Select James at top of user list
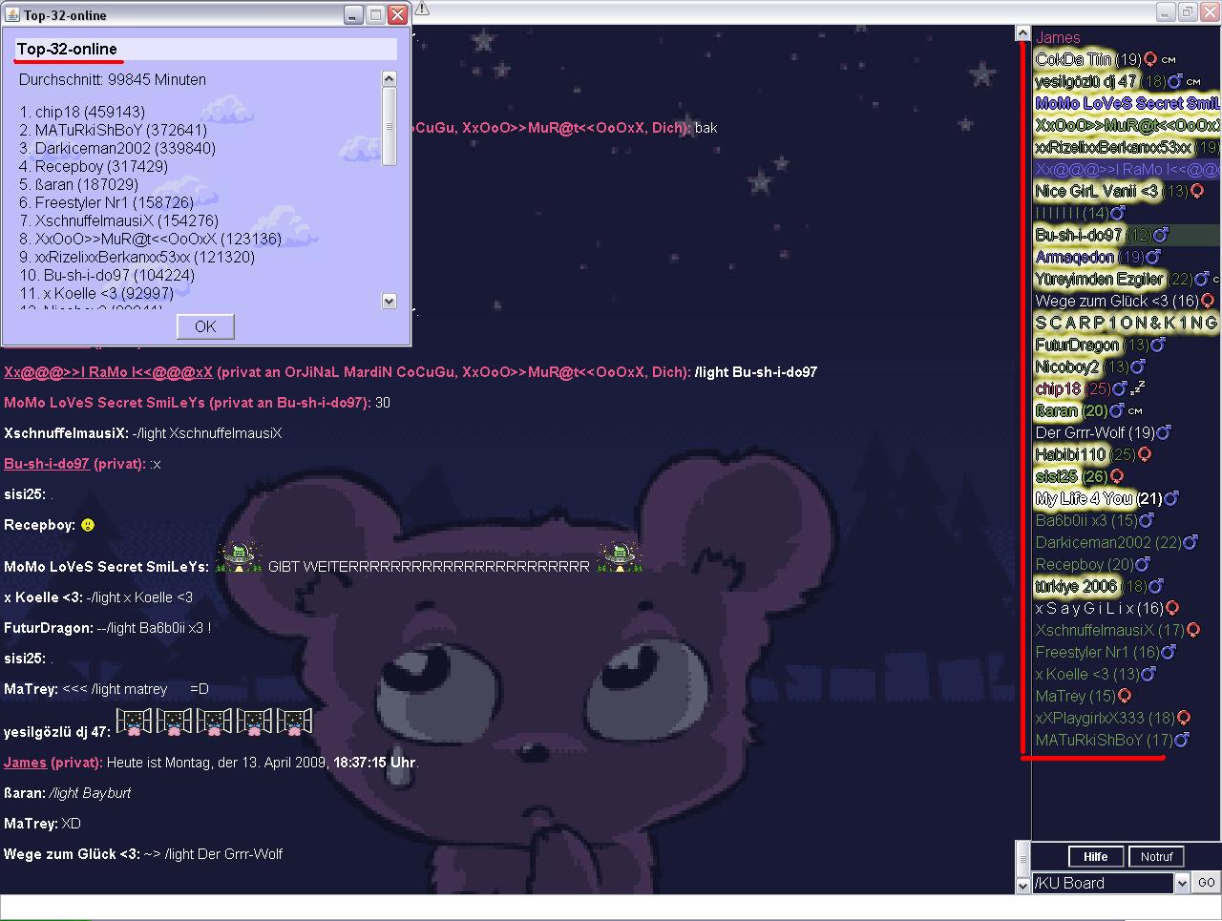This screenshot has width=1222, height=921. pos(1058,37)
